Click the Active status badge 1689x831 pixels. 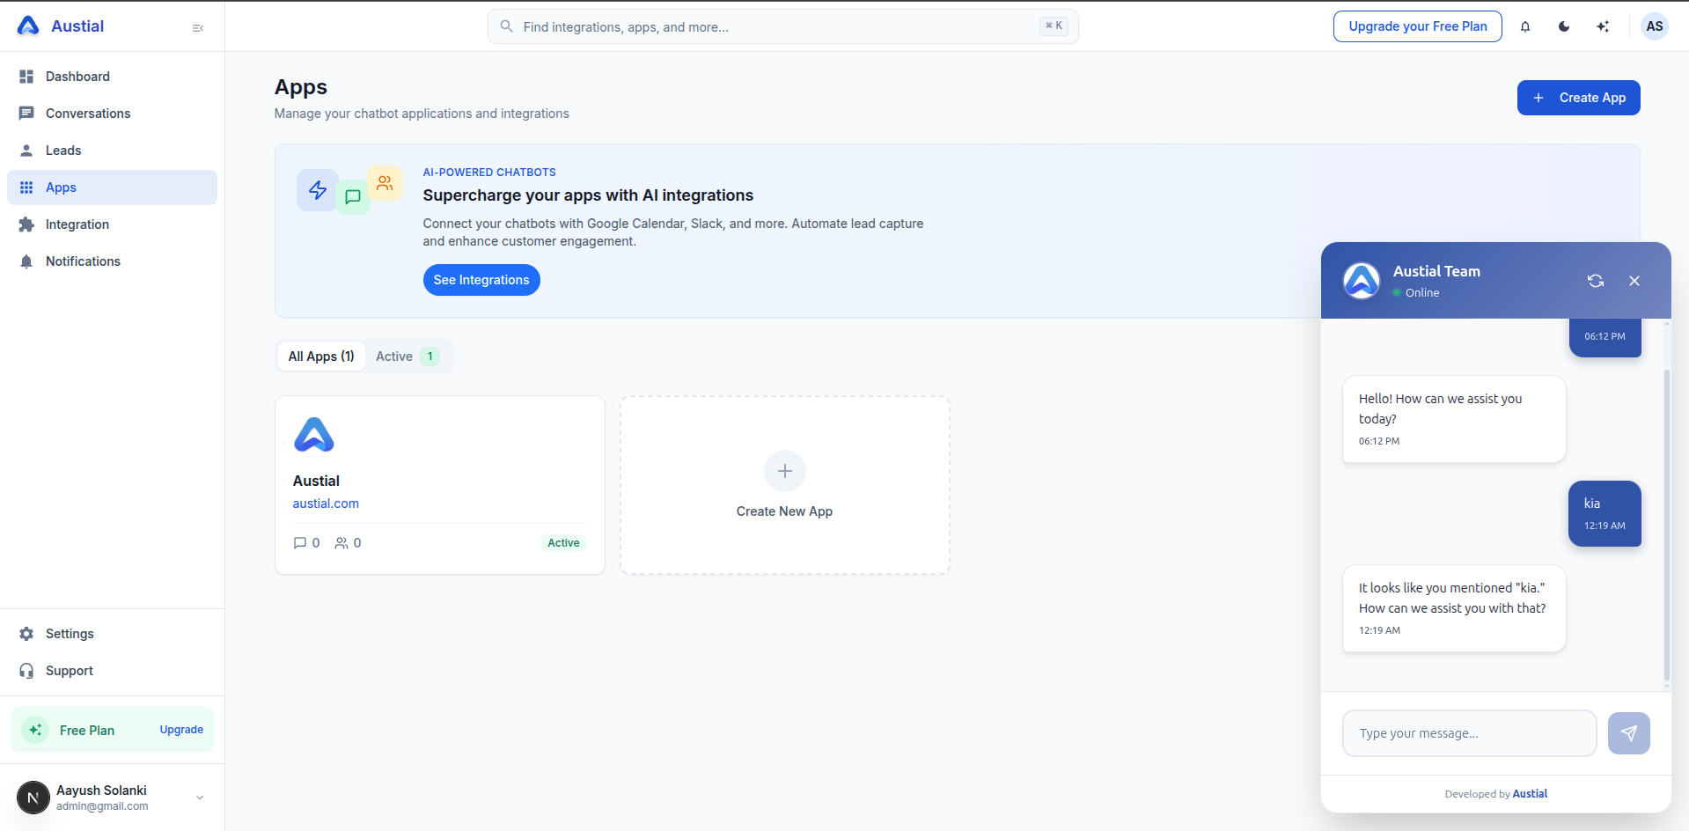563,543
